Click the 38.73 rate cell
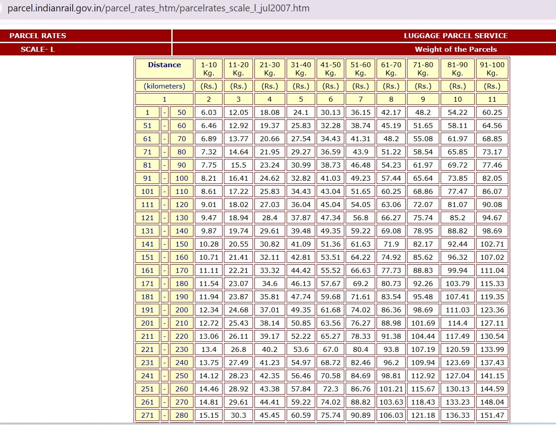The width and height of the screenshot is (556, 425). click(x=331, y=165)
